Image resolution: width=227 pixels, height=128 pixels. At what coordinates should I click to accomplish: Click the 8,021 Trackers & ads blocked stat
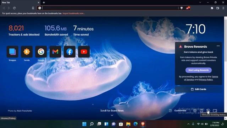pos(24,31)
